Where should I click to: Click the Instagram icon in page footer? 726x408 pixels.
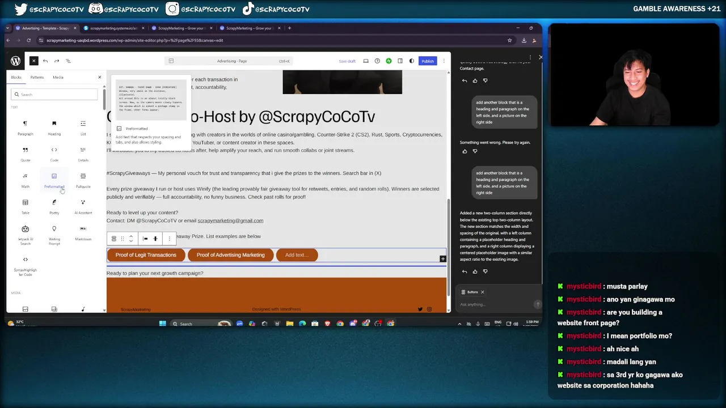pyautogui.click(x=429, y=309)
